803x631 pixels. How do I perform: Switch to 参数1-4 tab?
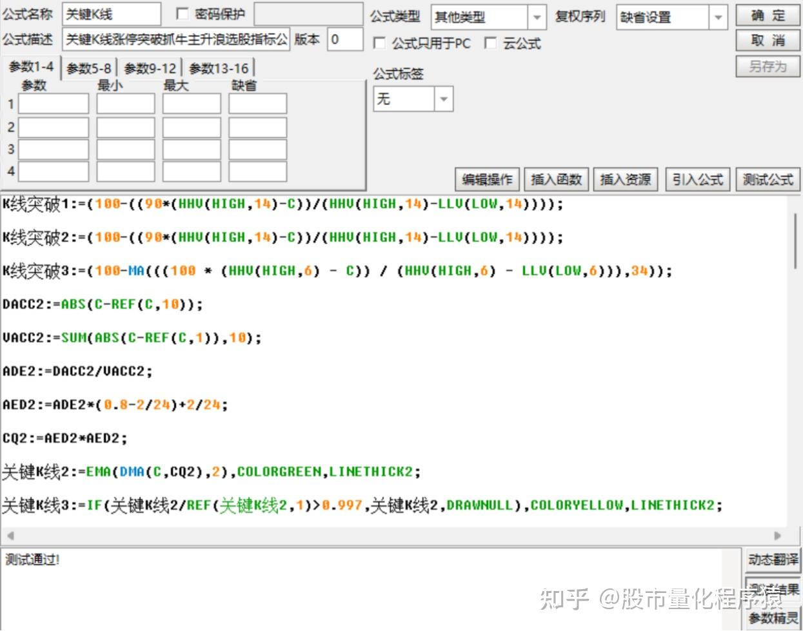[32, 67]
